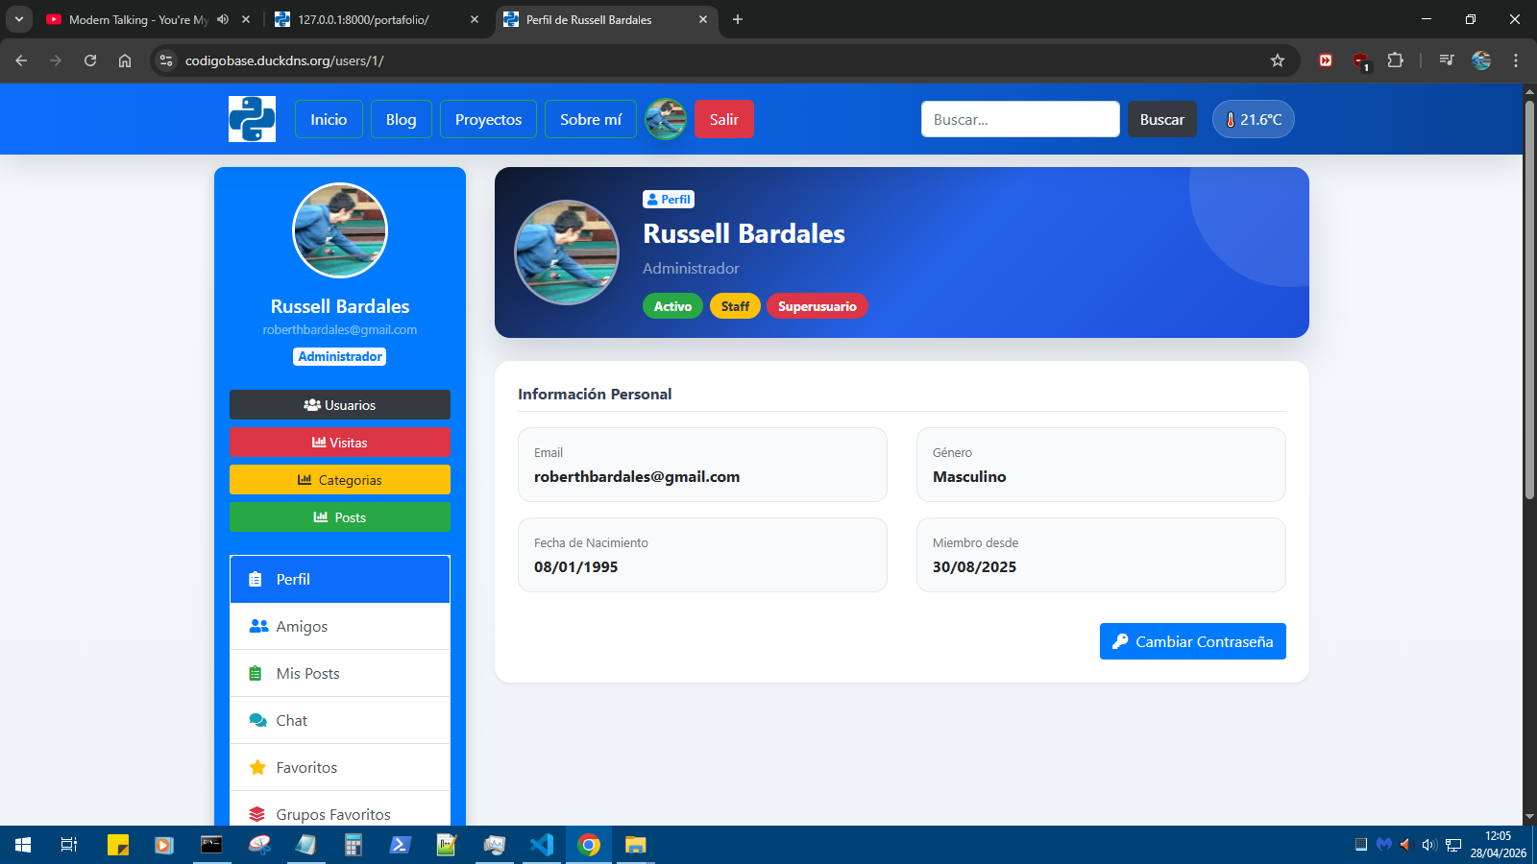This screenshot has height=864, width=1537.
Task: Click the Chrome profile avatar
Action: [1481, 60]
